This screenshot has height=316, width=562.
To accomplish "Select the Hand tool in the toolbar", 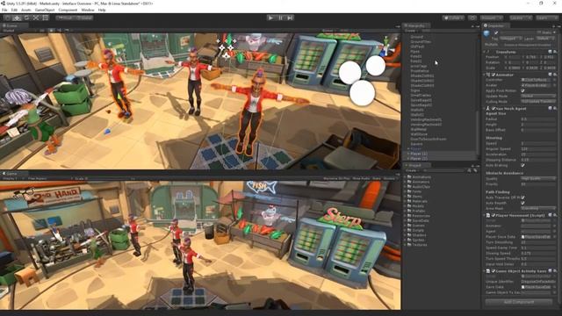I will 7,18.
